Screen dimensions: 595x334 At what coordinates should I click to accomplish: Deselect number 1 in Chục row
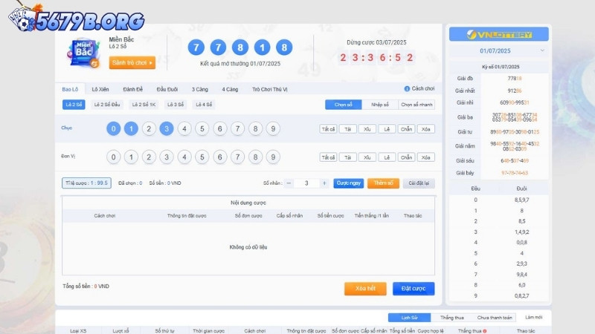(132, 128)
